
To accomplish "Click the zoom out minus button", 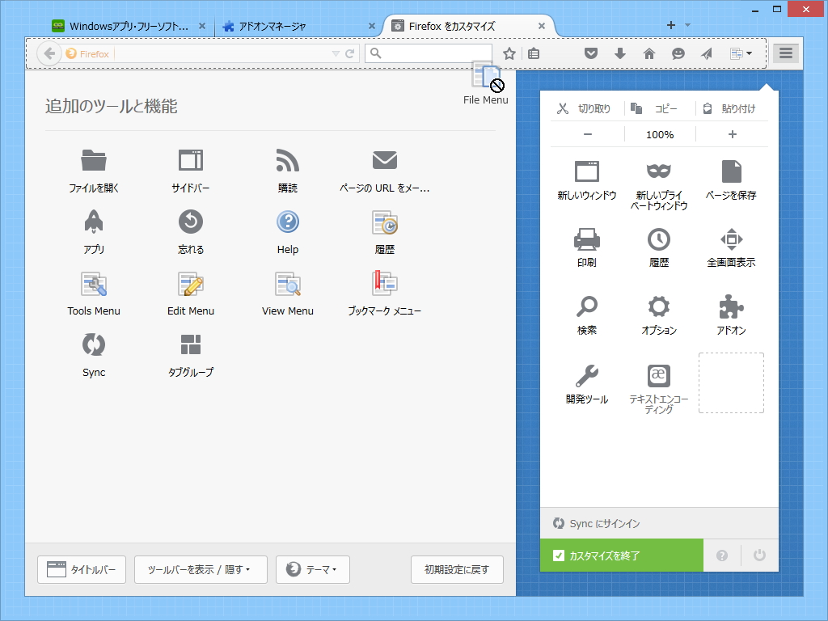I will 587,134.
